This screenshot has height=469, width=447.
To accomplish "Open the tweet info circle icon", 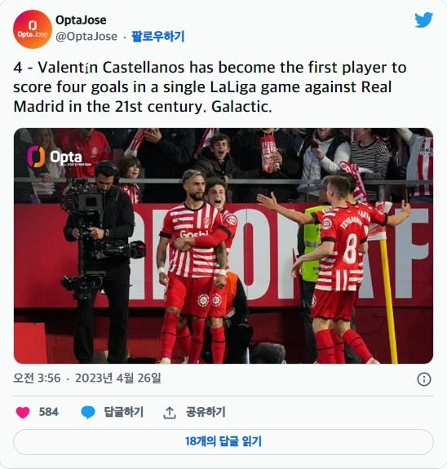I will click(x=424, y=379).
